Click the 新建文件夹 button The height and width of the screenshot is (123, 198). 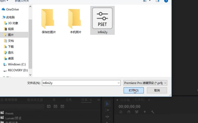[x=22, y=1]
